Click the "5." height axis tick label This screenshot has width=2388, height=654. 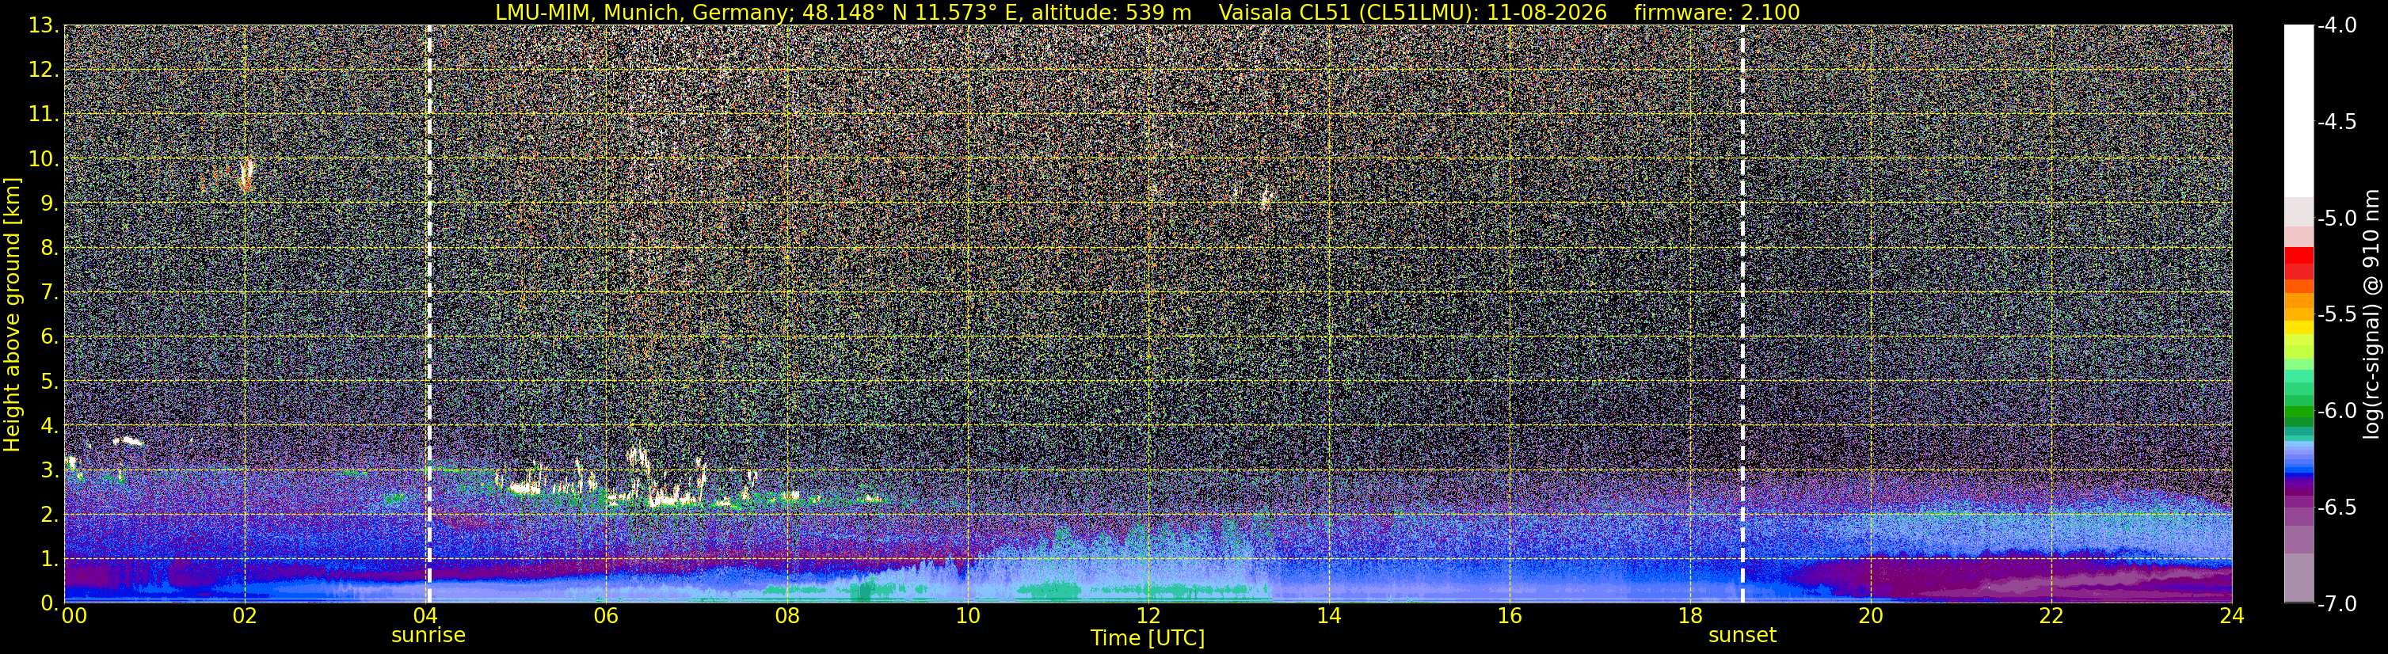pyautogui.click(x=50, y=381)
